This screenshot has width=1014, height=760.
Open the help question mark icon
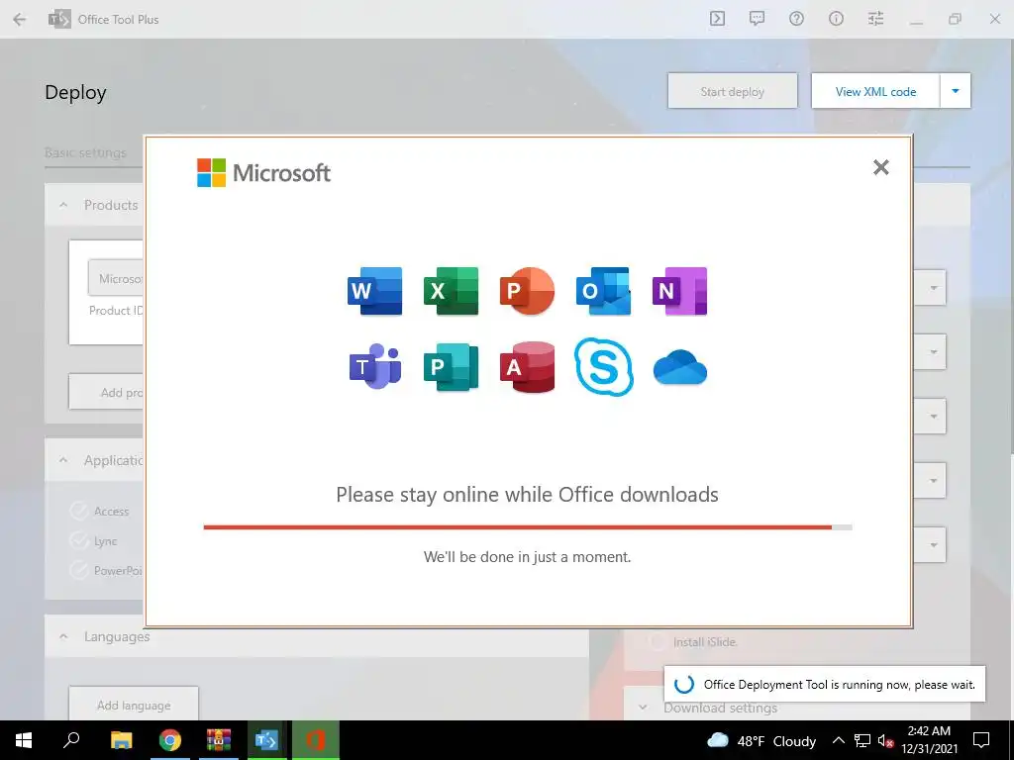[x=796, y=19]
